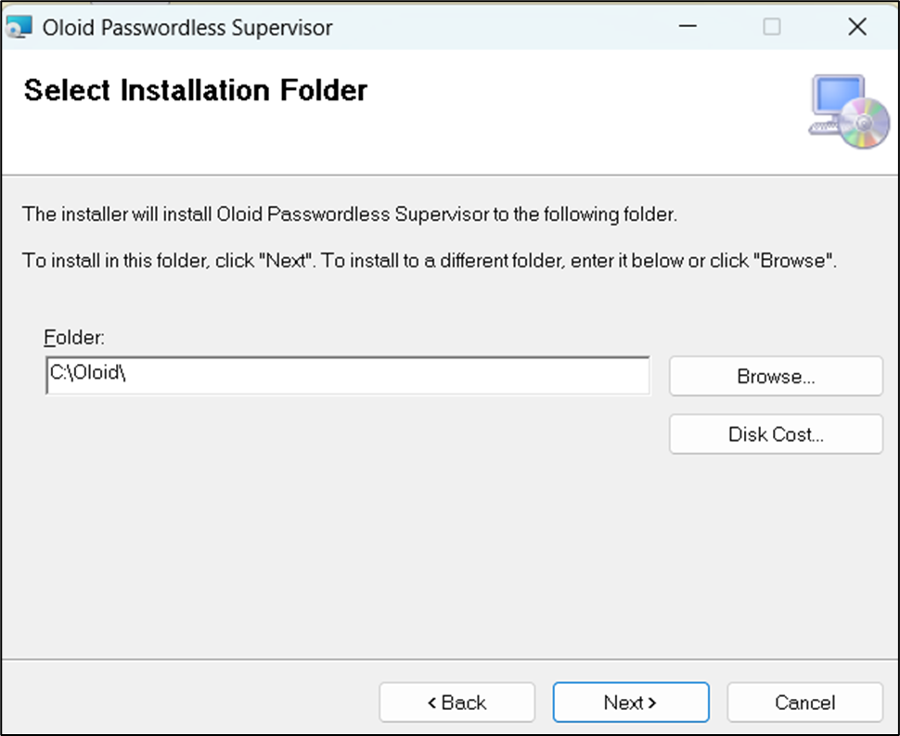Go back with the Back button
The height and width of the screenshot is (736, 900).
pos(456,702)
